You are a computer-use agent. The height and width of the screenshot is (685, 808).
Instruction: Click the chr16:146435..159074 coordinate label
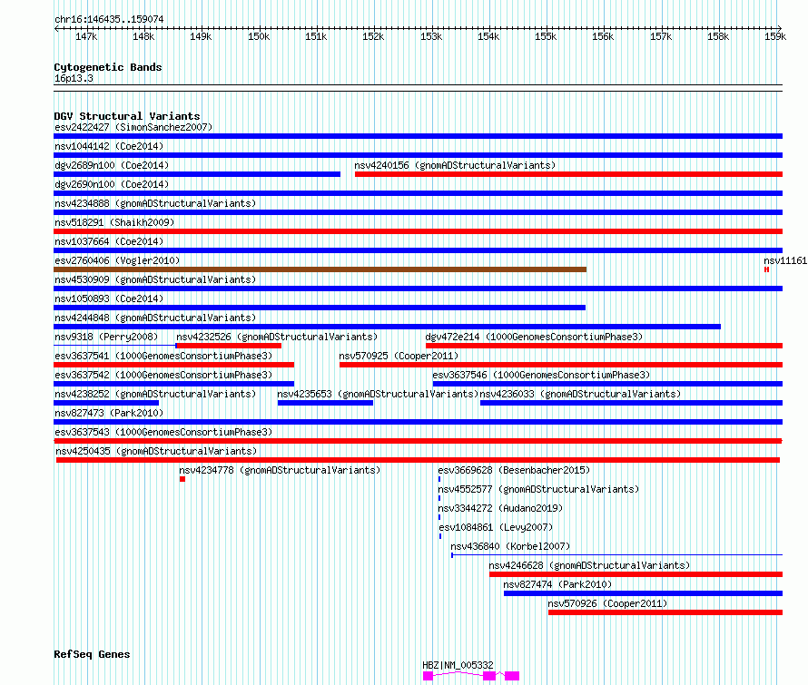click(109, 20)
